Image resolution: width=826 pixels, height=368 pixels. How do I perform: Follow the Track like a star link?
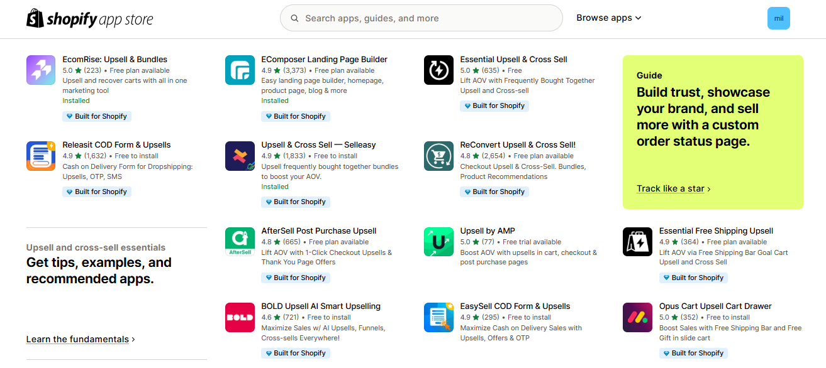674,188
